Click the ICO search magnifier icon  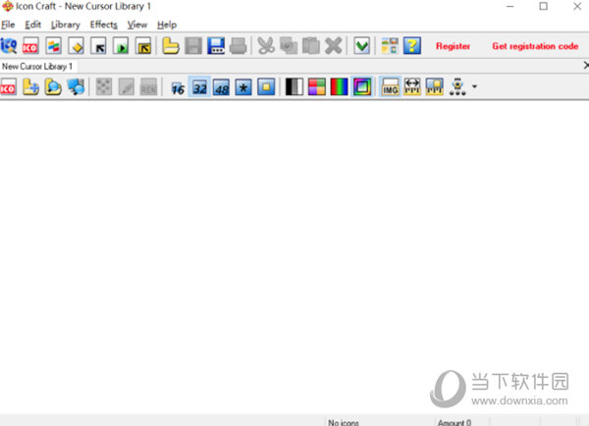point(9,46)
